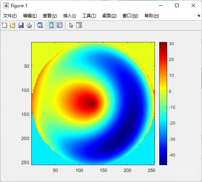The image size is (202, 182).
Task: Open the 插入(I) menu
Action: pyautogui.click(x=70, y=16)
